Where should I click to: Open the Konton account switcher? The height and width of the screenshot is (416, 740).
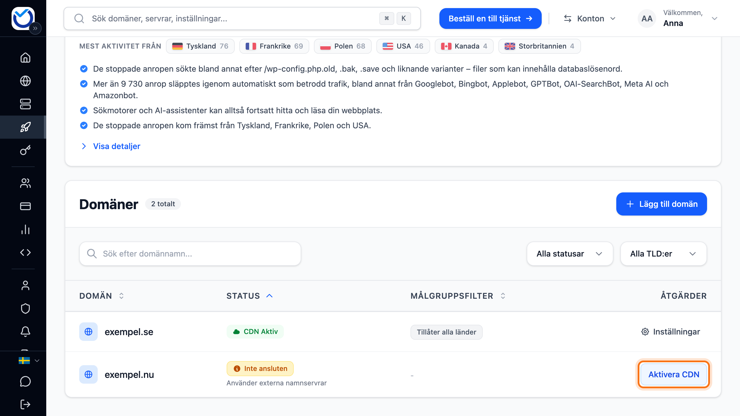(x=590, y=18)
